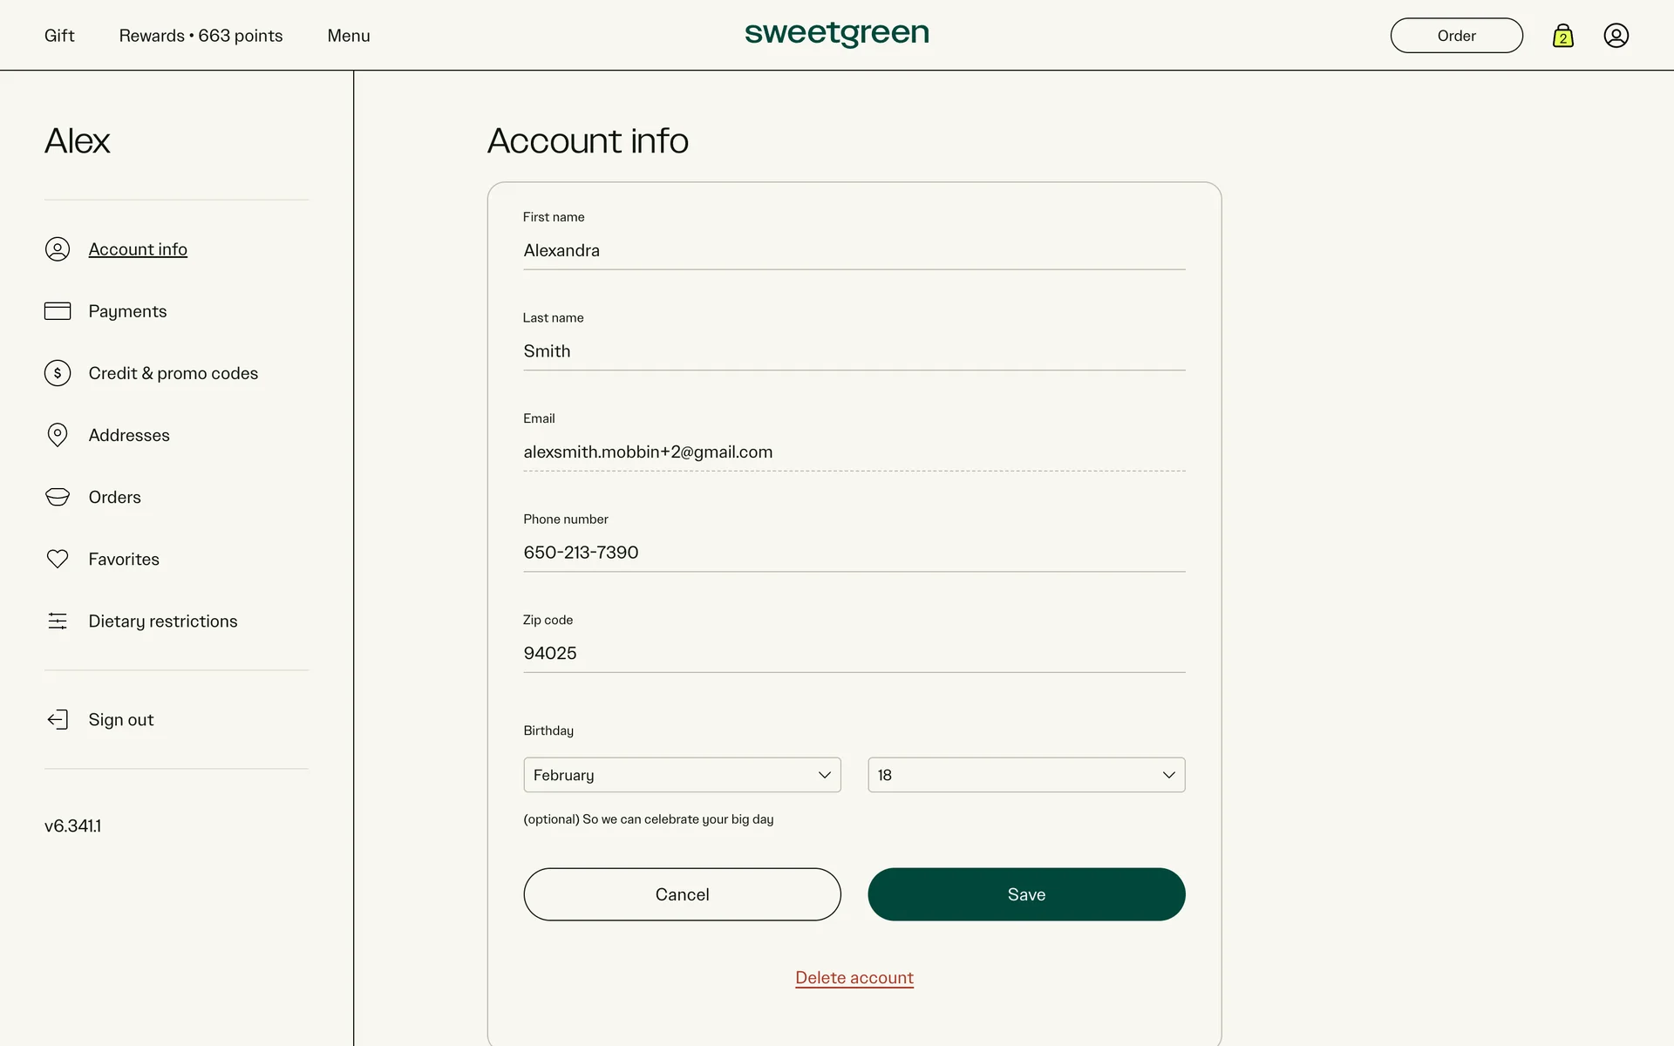Screen dimensions: 1674x1046
Task: Click the Order button in header
Action: pos(1456,36)
